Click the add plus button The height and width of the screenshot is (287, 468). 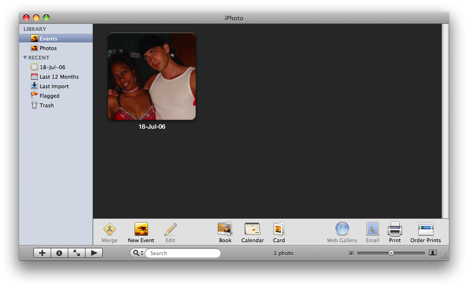click(x=42, y=253)
